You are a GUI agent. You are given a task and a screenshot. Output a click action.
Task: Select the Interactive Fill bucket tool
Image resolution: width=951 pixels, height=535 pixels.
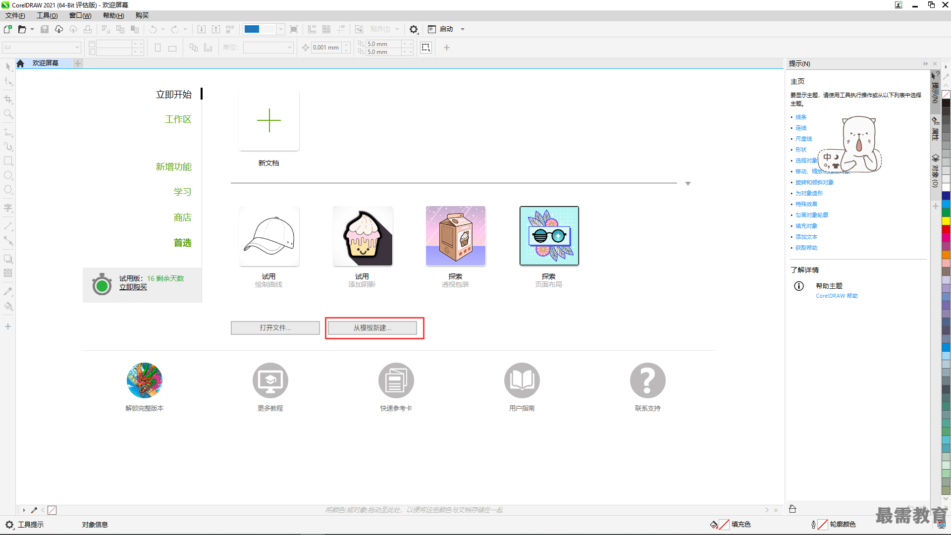(x=8, y=306)
